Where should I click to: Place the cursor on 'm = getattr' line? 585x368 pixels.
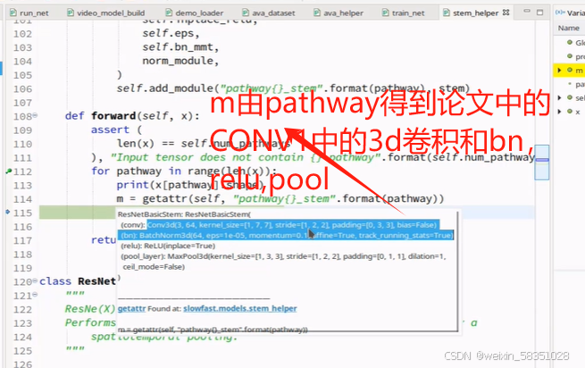pyautogui.click(x=280, y=199)
